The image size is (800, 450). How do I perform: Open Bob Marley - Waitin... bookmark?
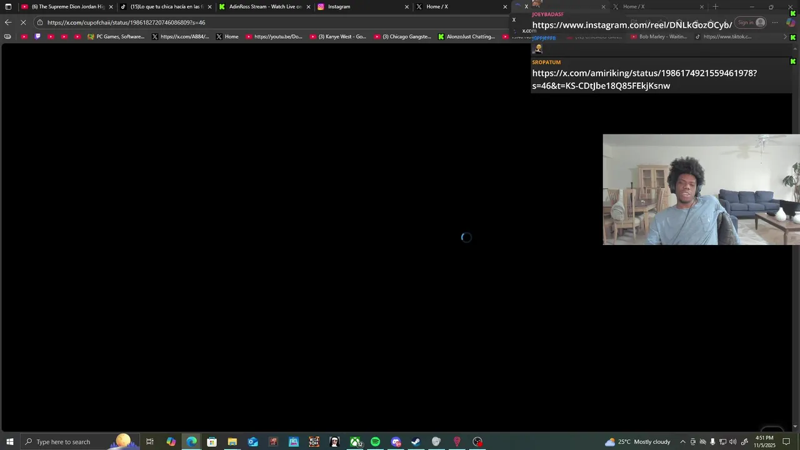click(659, 37)
